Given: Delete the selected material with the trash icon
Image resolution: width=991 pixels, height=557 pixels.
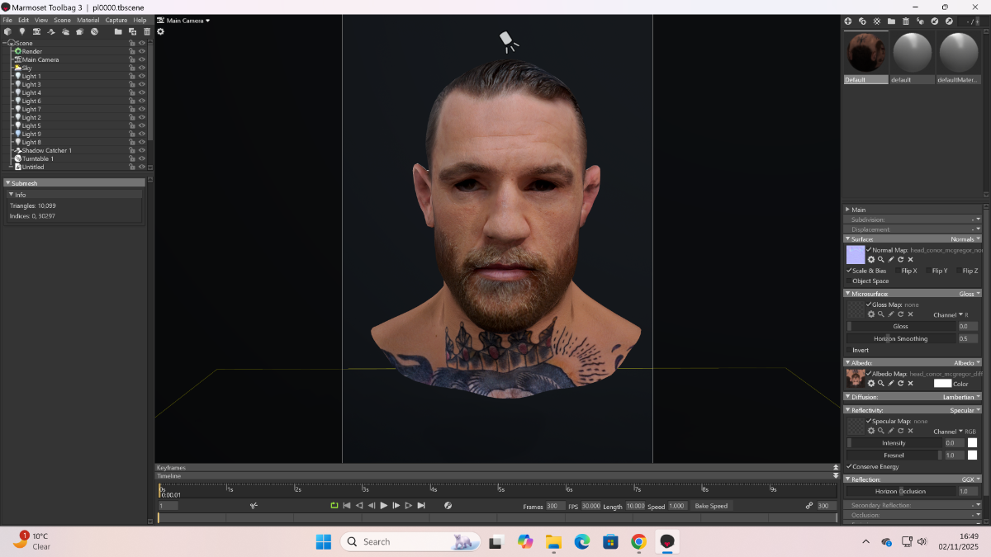Looking at the screenshot, I should click(x=905, y=21).
